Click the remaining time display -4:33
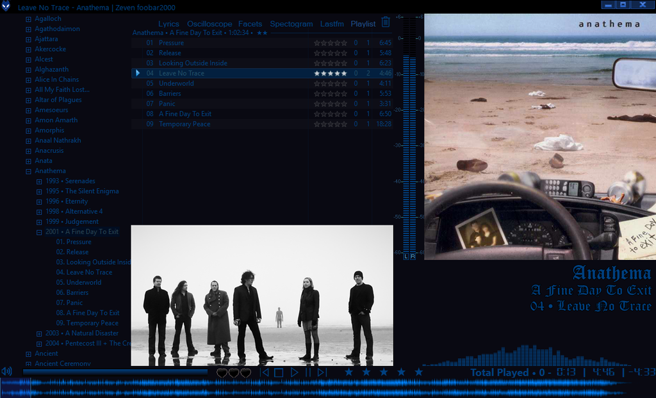This screenshot has width=656, height=398. click(x=643, y=372)
